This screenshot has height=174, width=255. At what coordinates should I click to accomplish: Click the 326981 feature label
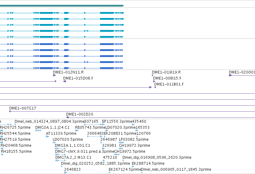(x=109, y=145)
